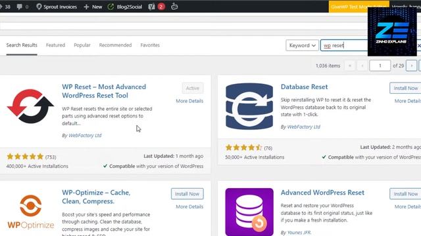Click the plus New content icon
The height and width of the screenshot is (236, 421).
coord(86,7)
